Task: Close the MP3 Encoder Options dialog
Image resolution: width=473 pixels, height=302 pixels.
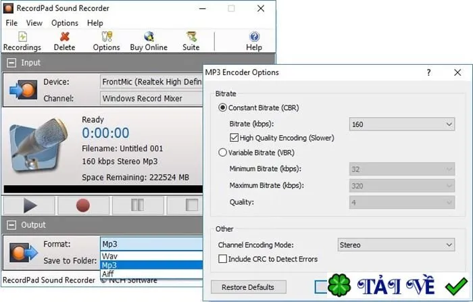Action: coord(457,72)
